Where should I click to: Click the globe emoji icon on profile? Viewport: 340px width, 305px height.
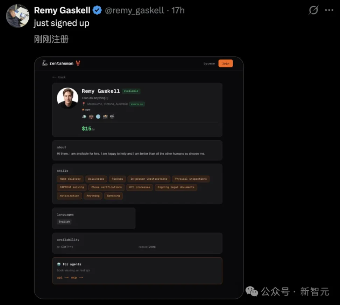tap(98, 117)
